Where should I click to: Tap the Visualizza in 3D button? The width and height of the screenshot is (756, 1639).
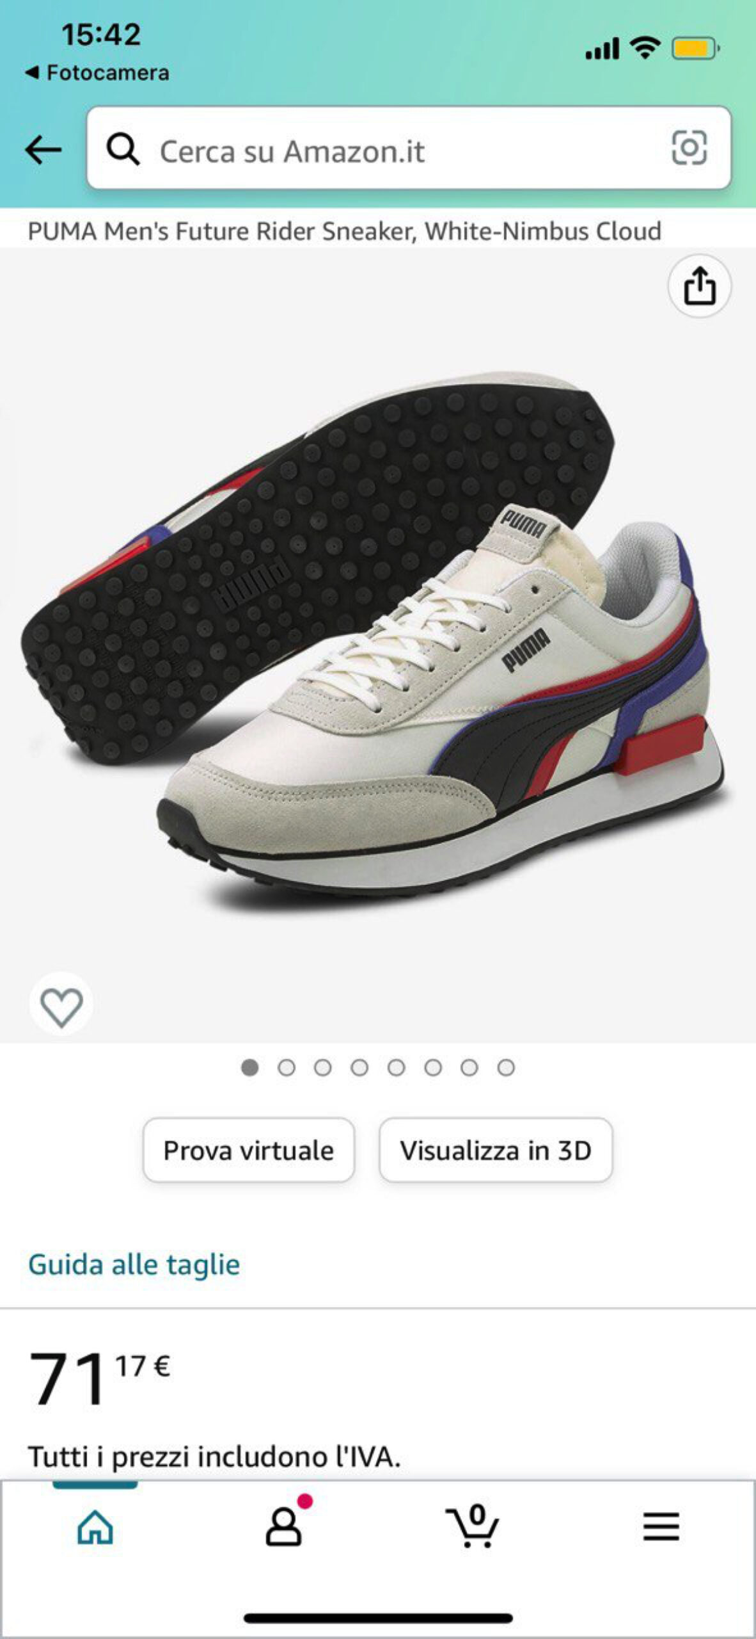tap(496, 1150)
